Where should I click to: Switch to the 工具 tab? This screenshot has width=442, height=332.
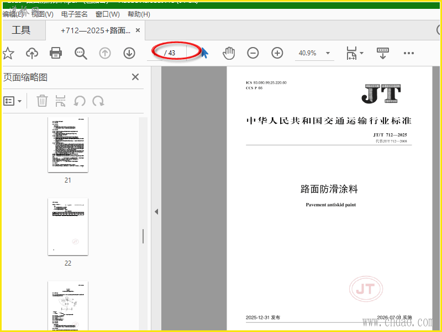21,30
